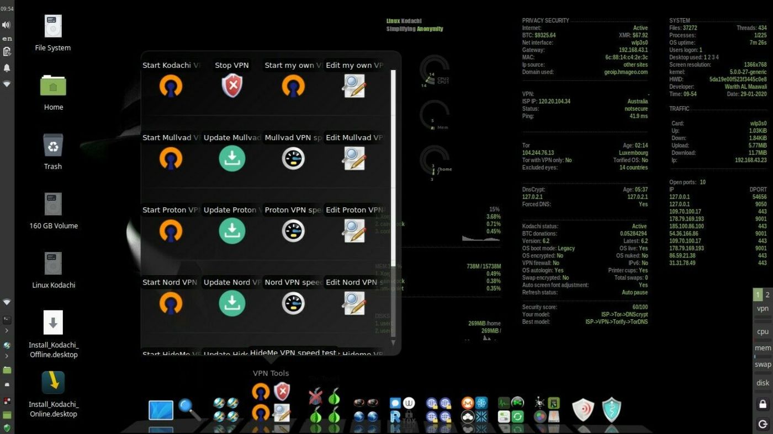Open the dock group with two blue globes

click(x=366, y=410)
